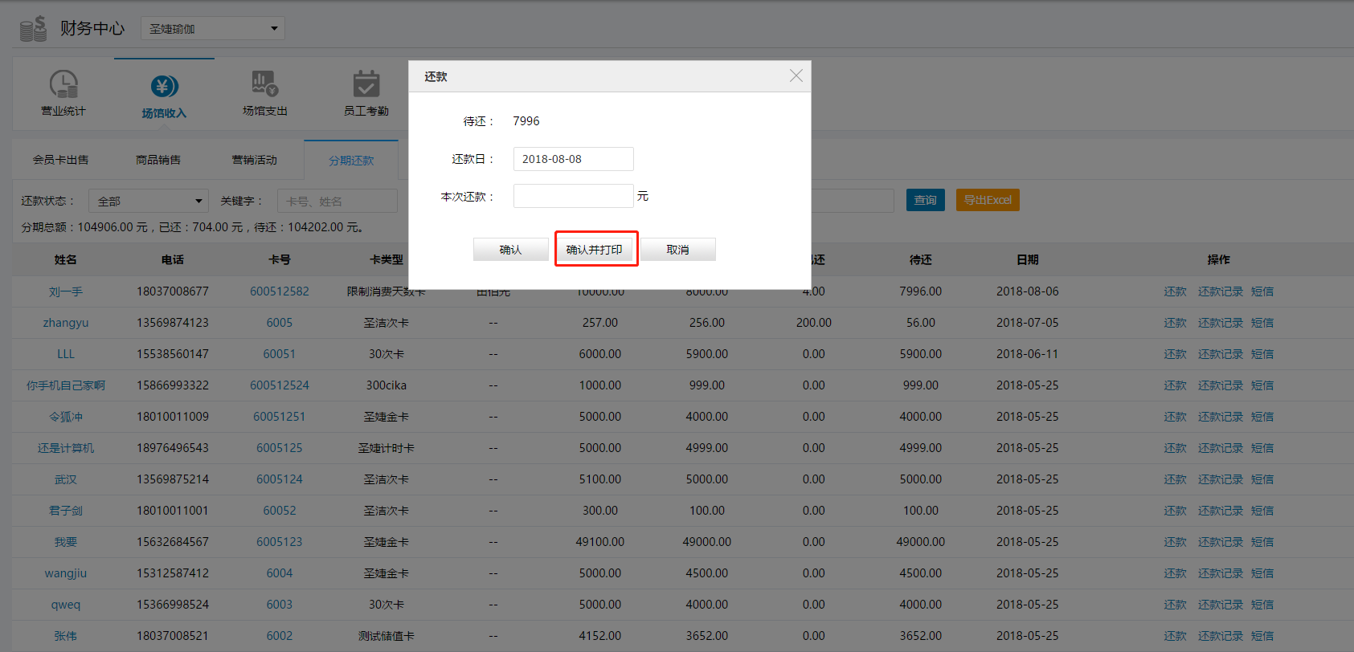The height and width of the screenshot is (652, 1354).
Task: Close the 还款 dialog with X
Action: [x=796, y=75]
